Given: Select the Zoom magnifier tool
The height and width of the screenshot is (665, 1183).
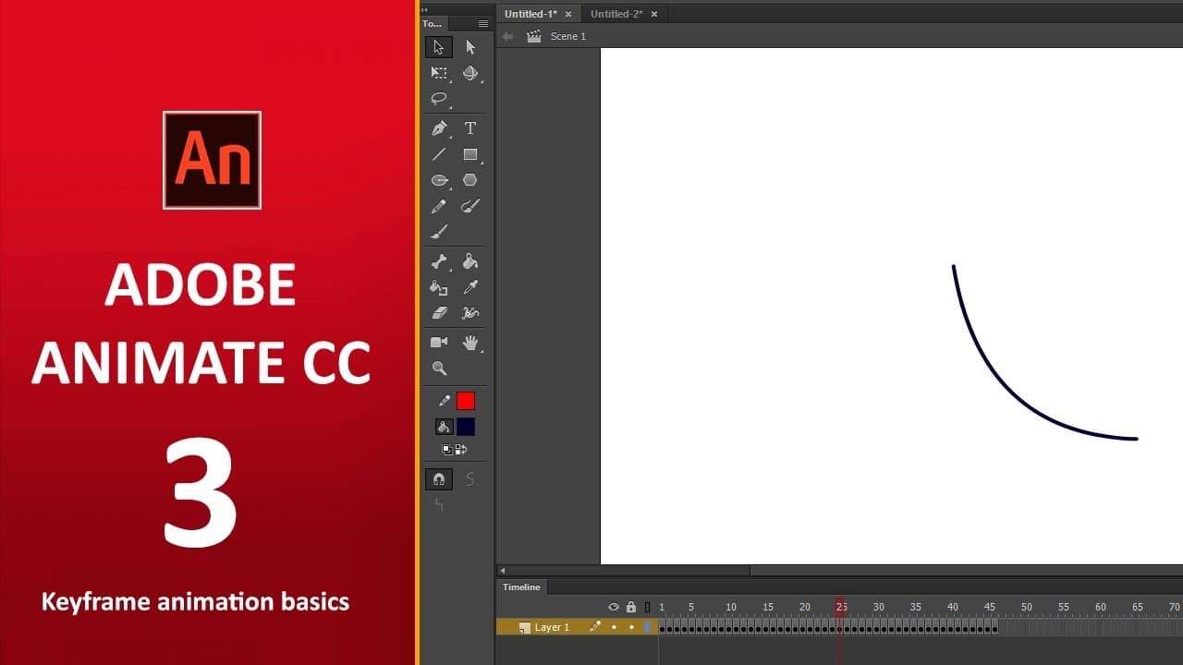Looking at the screenshot, I should point(439,369).
